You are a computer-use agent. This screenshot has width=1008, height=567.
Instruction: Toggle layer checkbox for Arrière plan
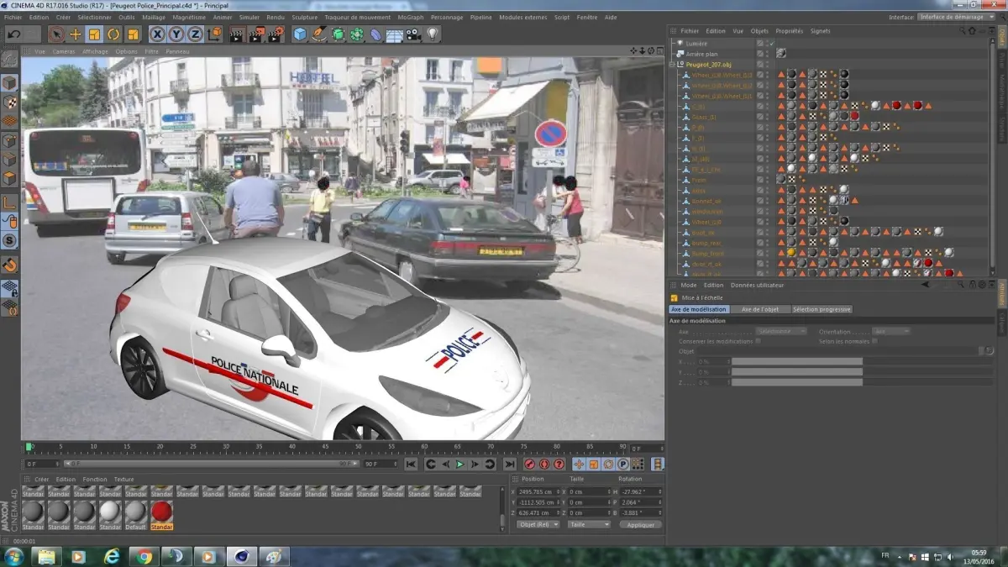pyautogui.click(x=759, y=53)
